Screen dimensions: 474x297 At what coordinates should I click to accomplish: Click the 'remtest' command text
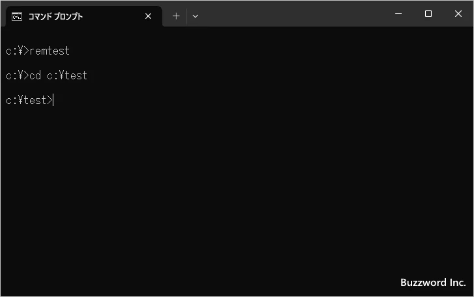pos(49,51)
